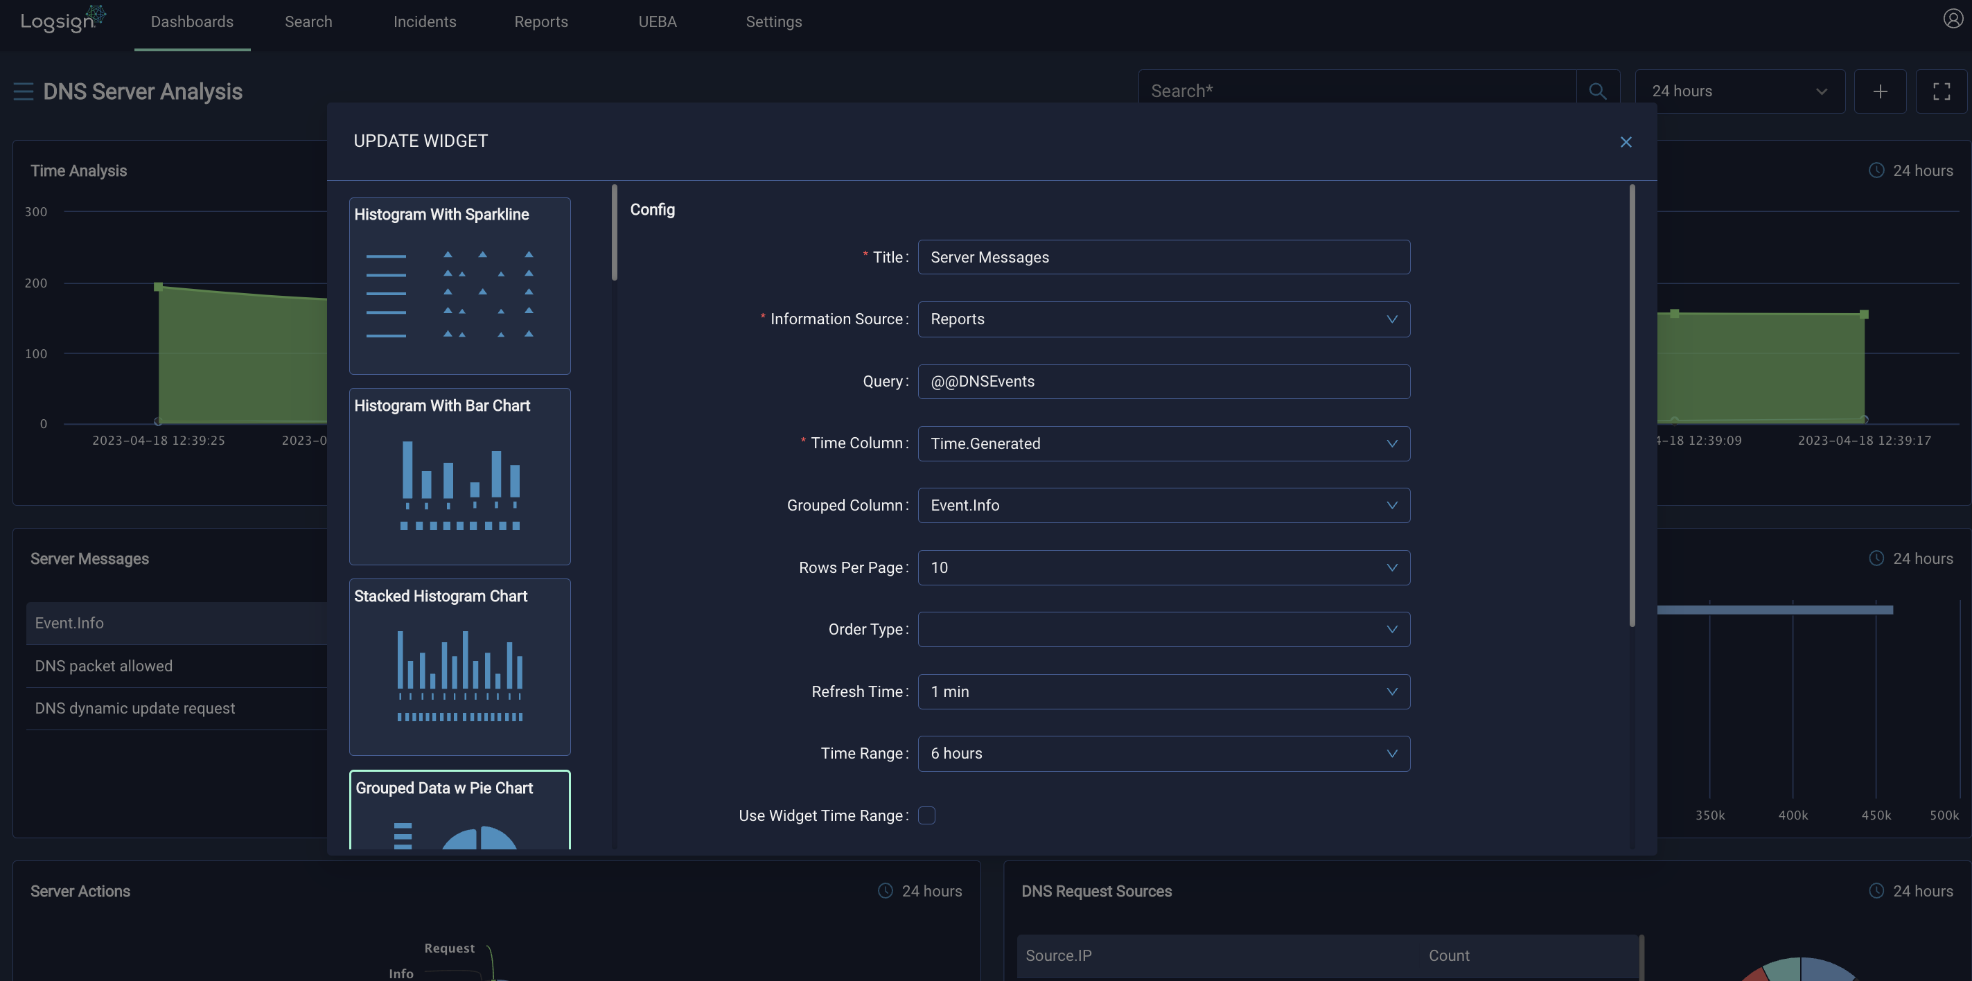Image resolution: width=1972 pixels, height=981 pixels.
Task: Click the Count column header
Action: pyautogui.click(x=1449, y=956)
